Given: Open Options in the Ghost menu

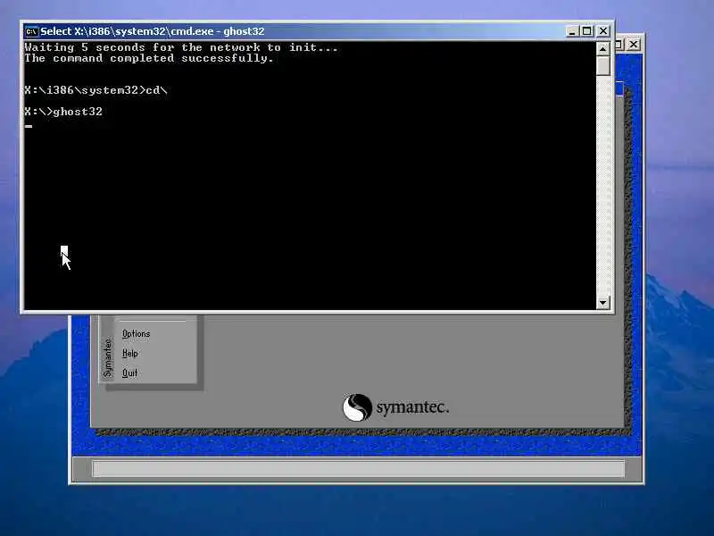Looking at the screenshot, I should pos(137,333).
